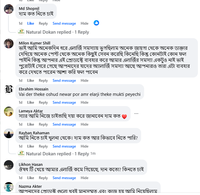Toggle Like on Ebrahim Hossain's comment

pyautogui.click(x=31, y=103)
